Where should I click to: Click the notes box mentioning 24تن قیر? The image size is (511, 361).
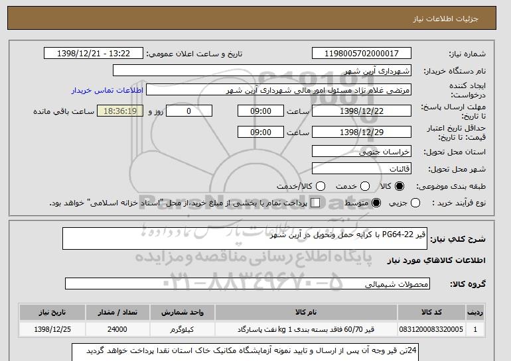tap(245, 352)
